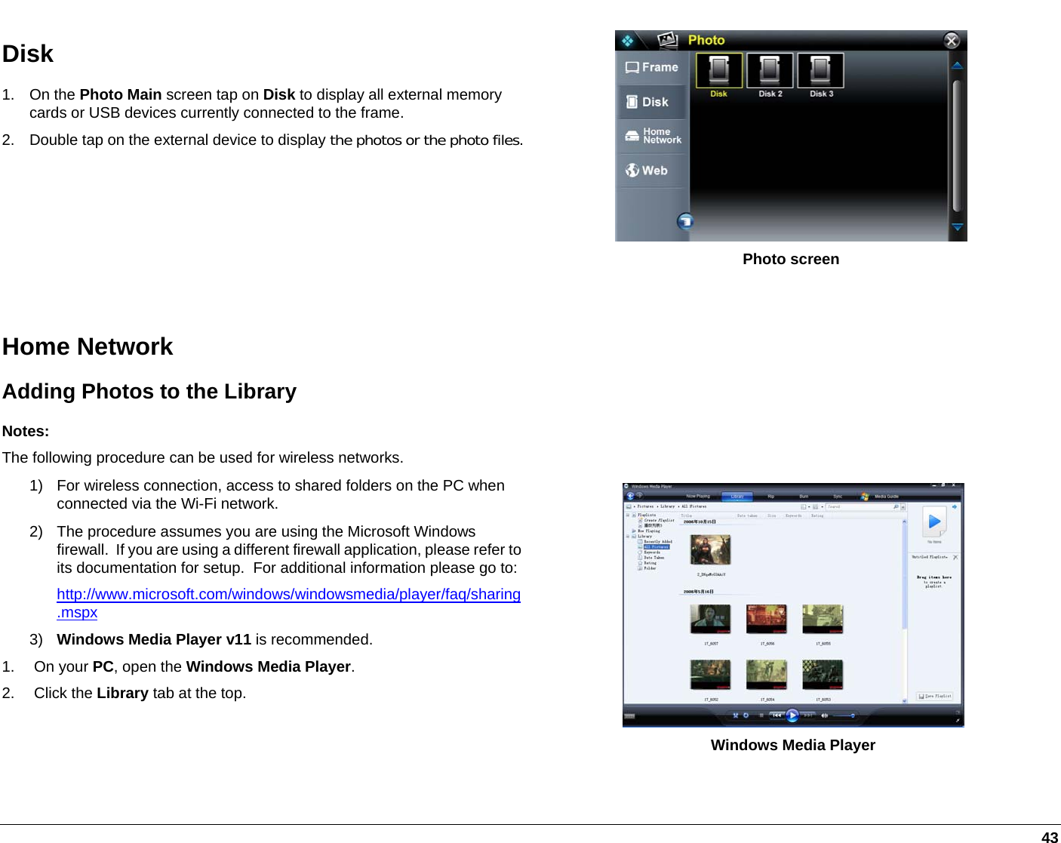Image resolution: width=1061 pixels, height=843 pixels.
Task: Click the blue down arrow in Photo screen
Action: tap(957, 227)
